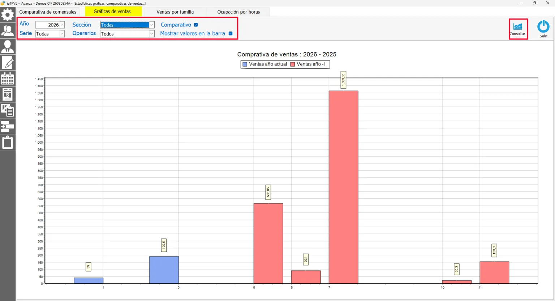Open the dollar receipt sidebar icon
Image resolution: width=555 pixels, height=301 pixels.
tap(8, 94)
